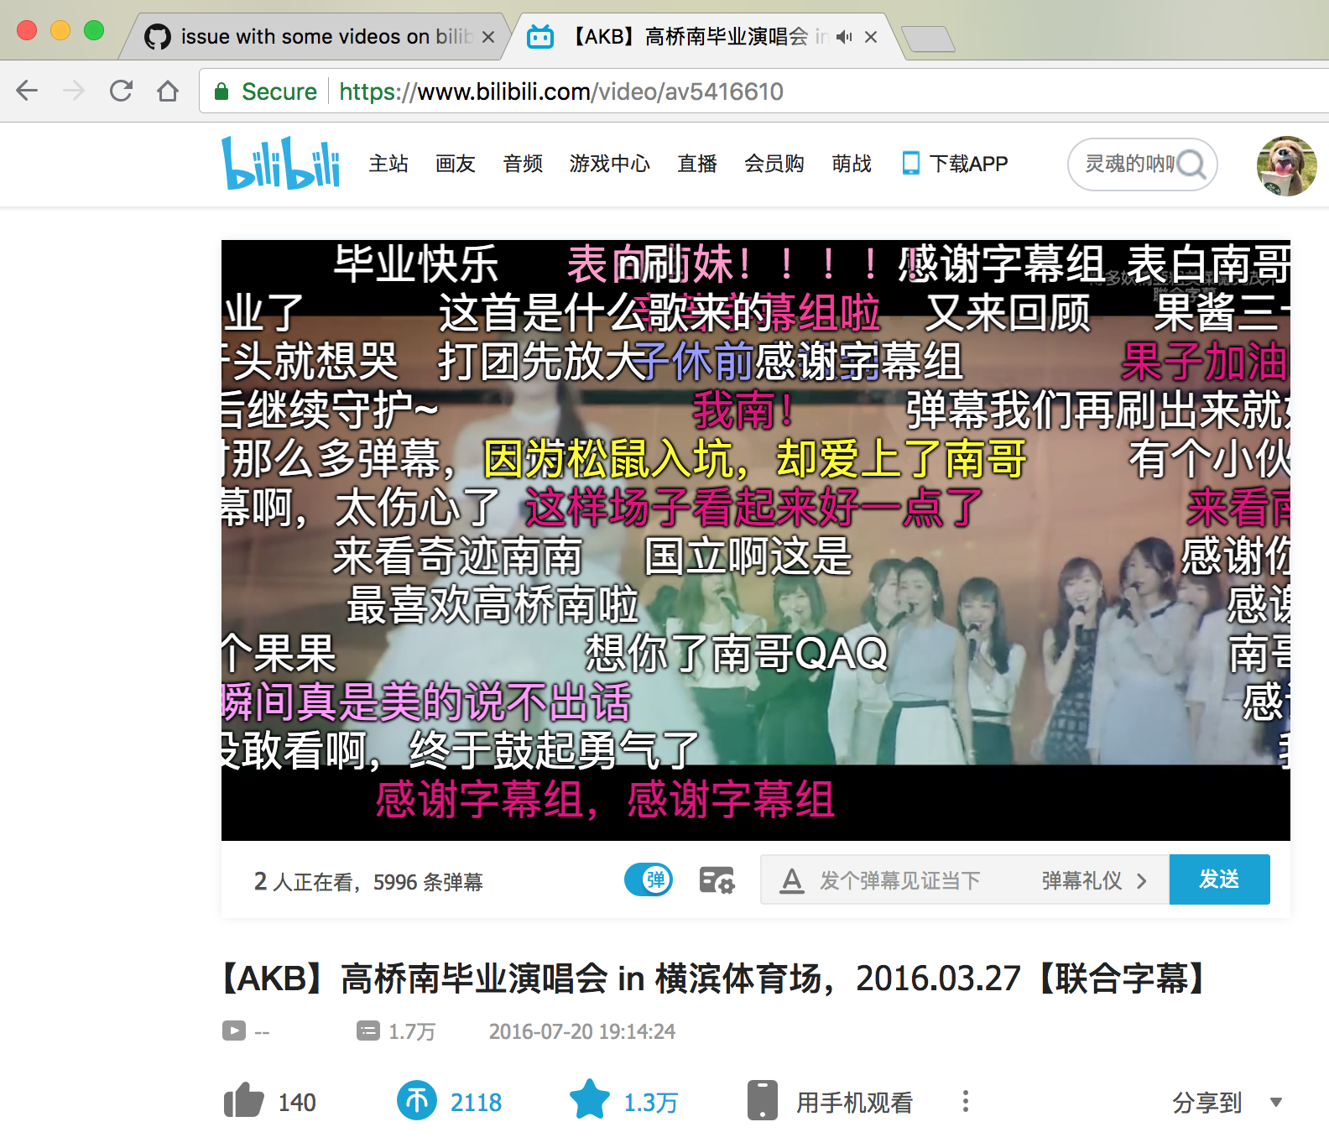Image resolution: width=1329 pixels, height=1148 pixels.
Task: Close the GitHub issue tab
Action: pos(487,37)
